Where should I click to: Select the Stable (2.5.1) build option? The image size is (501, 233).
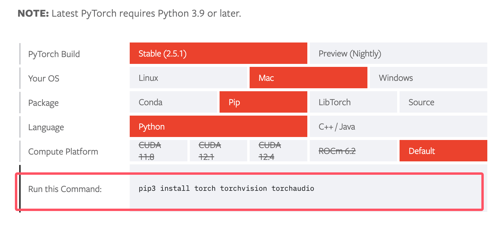(x=218, y=53)
